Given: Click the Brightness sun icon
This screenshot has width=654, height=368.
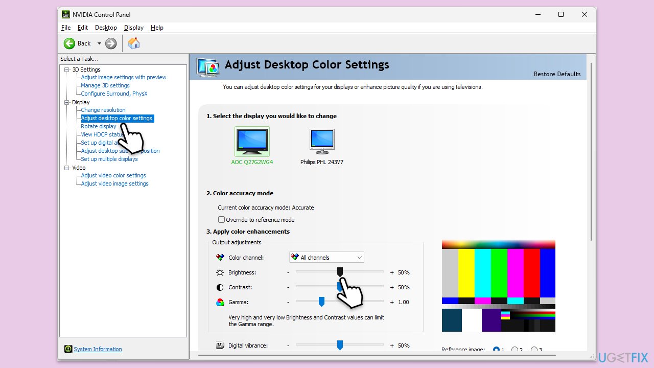Looking at the screenshot, I should (220, 272).
